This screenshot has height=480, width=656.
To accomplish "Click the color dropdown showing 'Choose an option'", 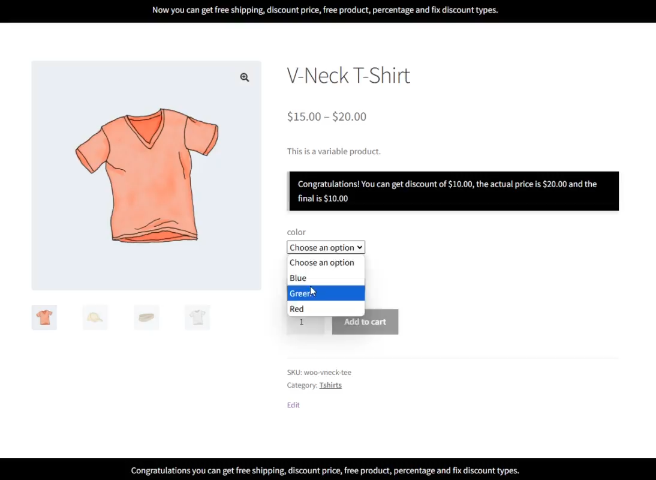I will click(x=326, y=247).
